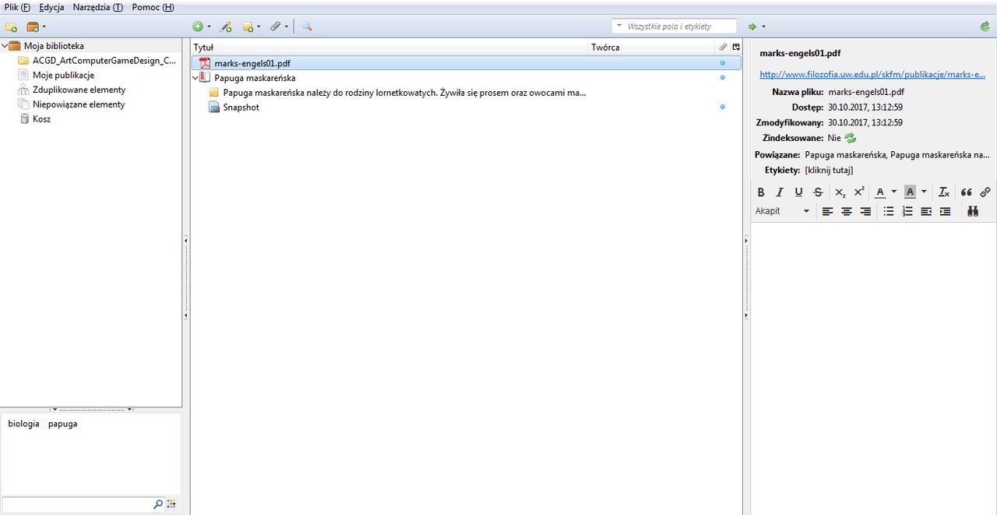
Task: Increase indent in note editor
Action: (x=945, y=211)
